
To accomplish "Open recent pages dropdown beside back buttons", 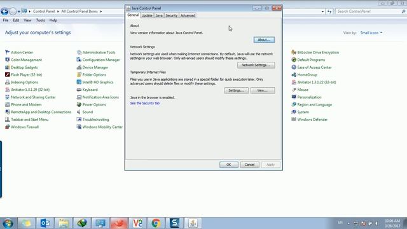I will tap(19, 11).
